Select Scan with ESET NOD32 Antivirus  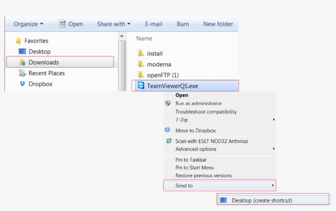[211, 141]
